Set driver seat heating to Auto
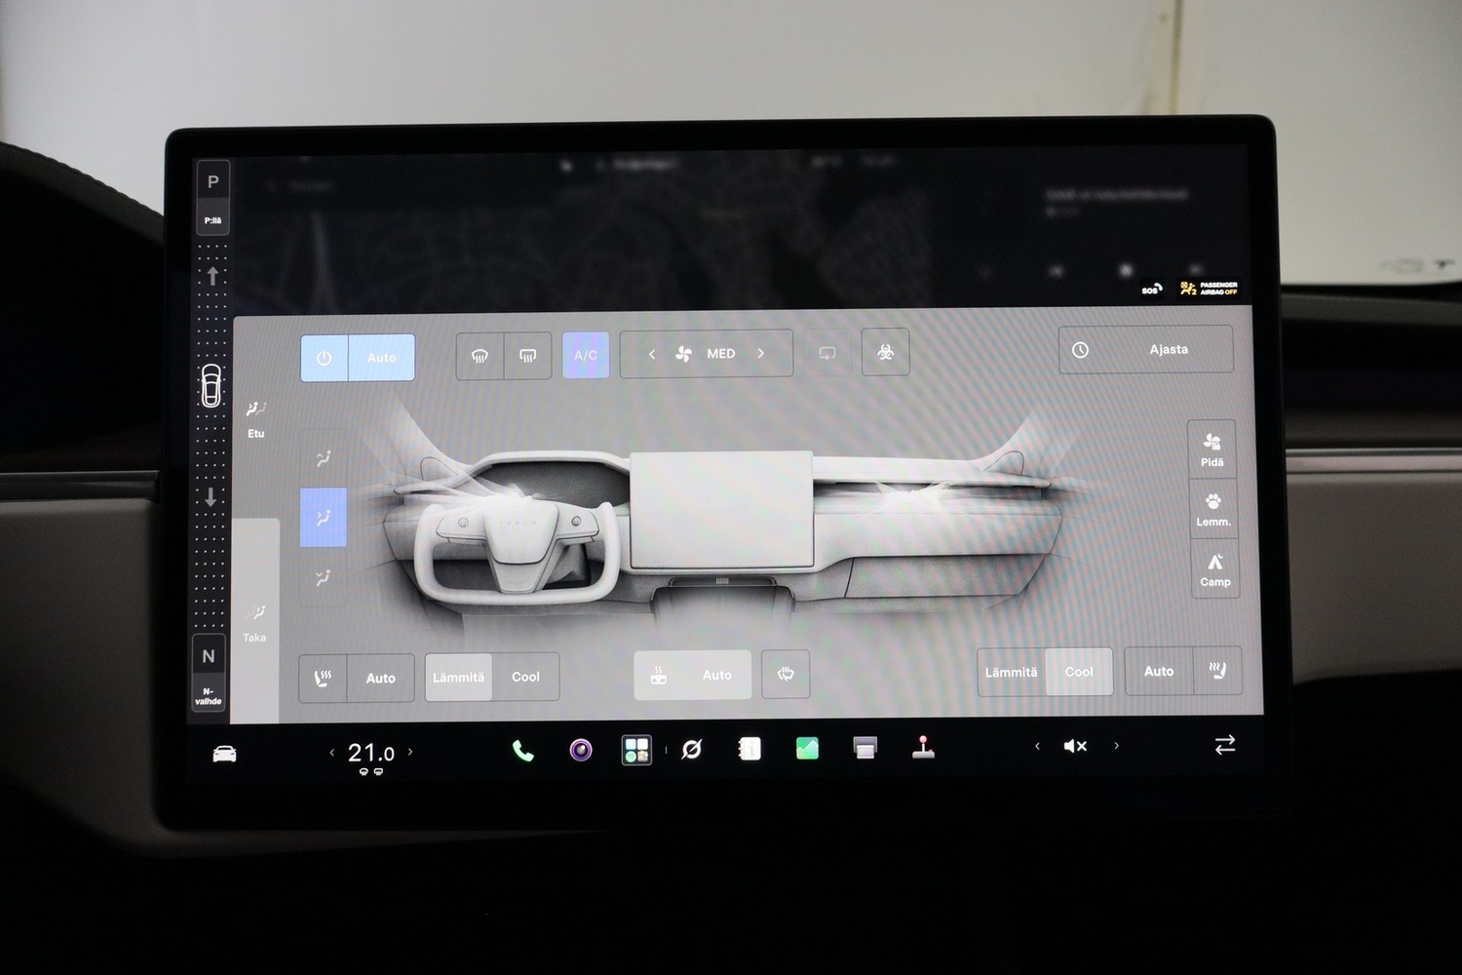1462x975 pixels. tap(381, 678)
